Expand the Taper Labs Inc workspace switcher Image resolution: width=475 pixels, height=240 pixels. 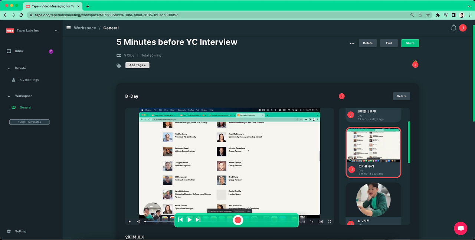(x=56, y=30)
